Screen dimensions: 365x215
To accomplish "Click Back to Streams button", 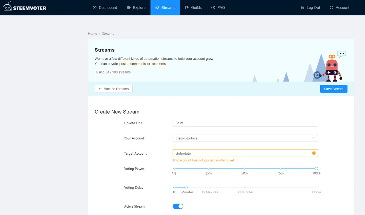I will [113, 89].
